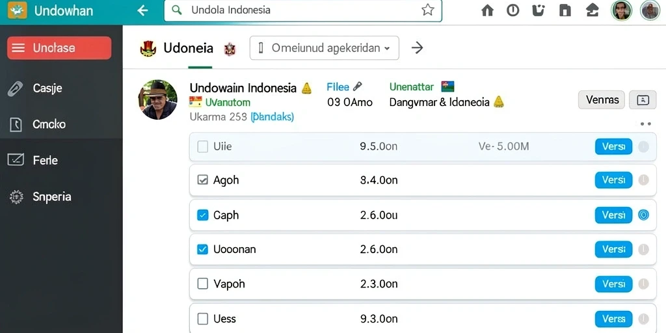The width and height of the screenshot is (666, 333).
Task: Open the Casje sidebar item
Action: pyautogui.click(x=61, y=88)
